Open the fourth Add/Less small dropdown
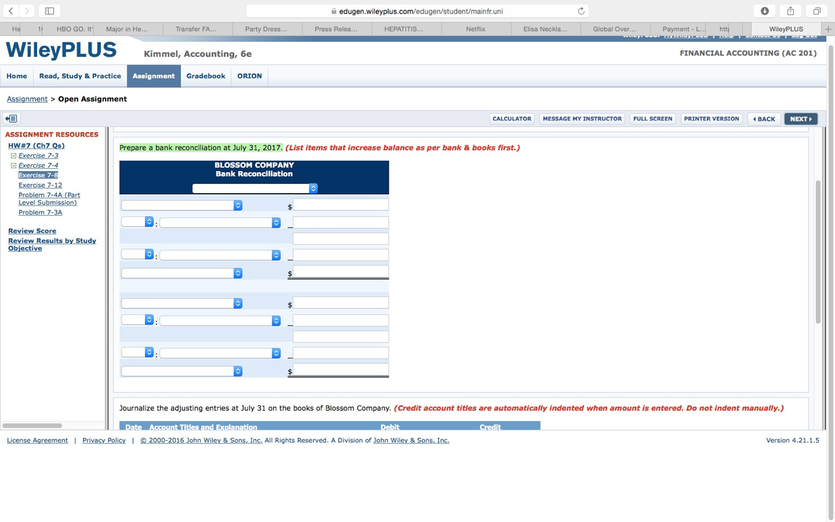 coord(138,352)
